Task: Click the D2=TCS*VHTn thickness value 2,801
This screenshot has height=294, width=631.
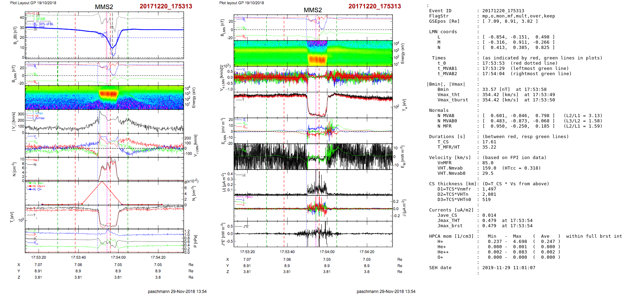Action: [x=489, y=194]
